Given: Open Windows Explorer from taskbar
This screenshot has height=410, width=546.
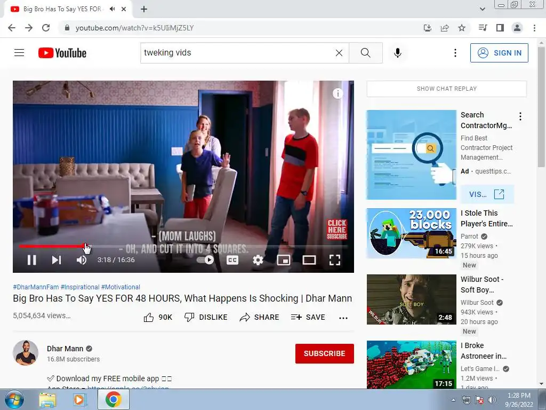Looking at the screenshot, I should tap(47, 399).
